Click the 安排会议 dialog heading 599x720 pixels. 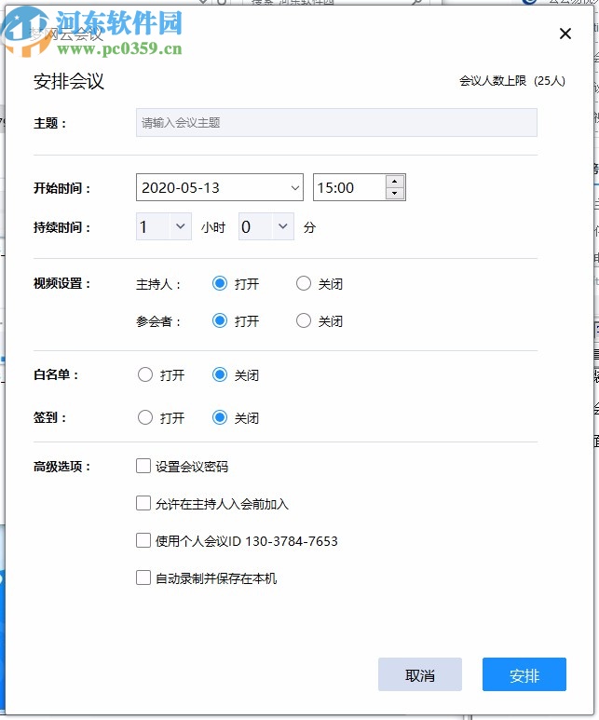[x=69, y=82]
